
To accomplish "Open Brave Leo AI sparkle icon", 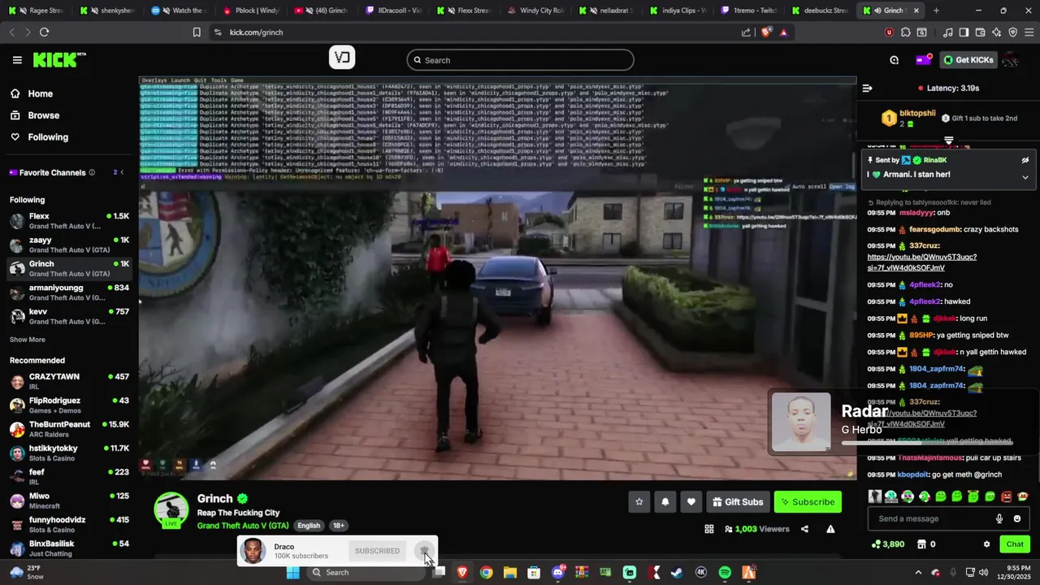I will coord(996,32).
